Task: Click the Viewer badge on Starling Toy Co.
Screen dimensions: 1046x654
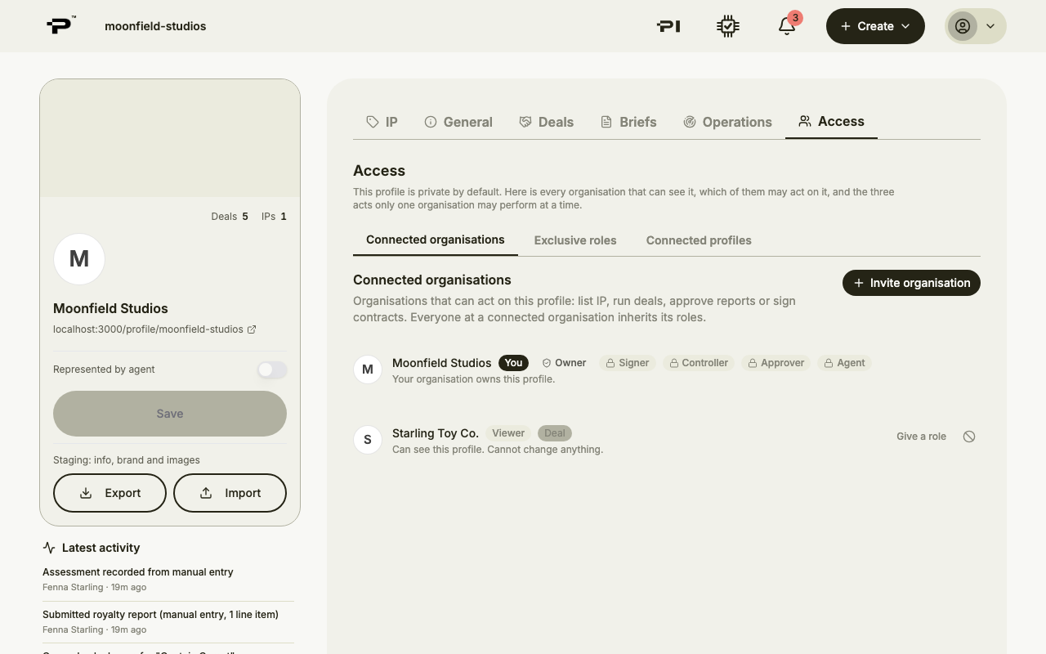Action: point(508,433)
